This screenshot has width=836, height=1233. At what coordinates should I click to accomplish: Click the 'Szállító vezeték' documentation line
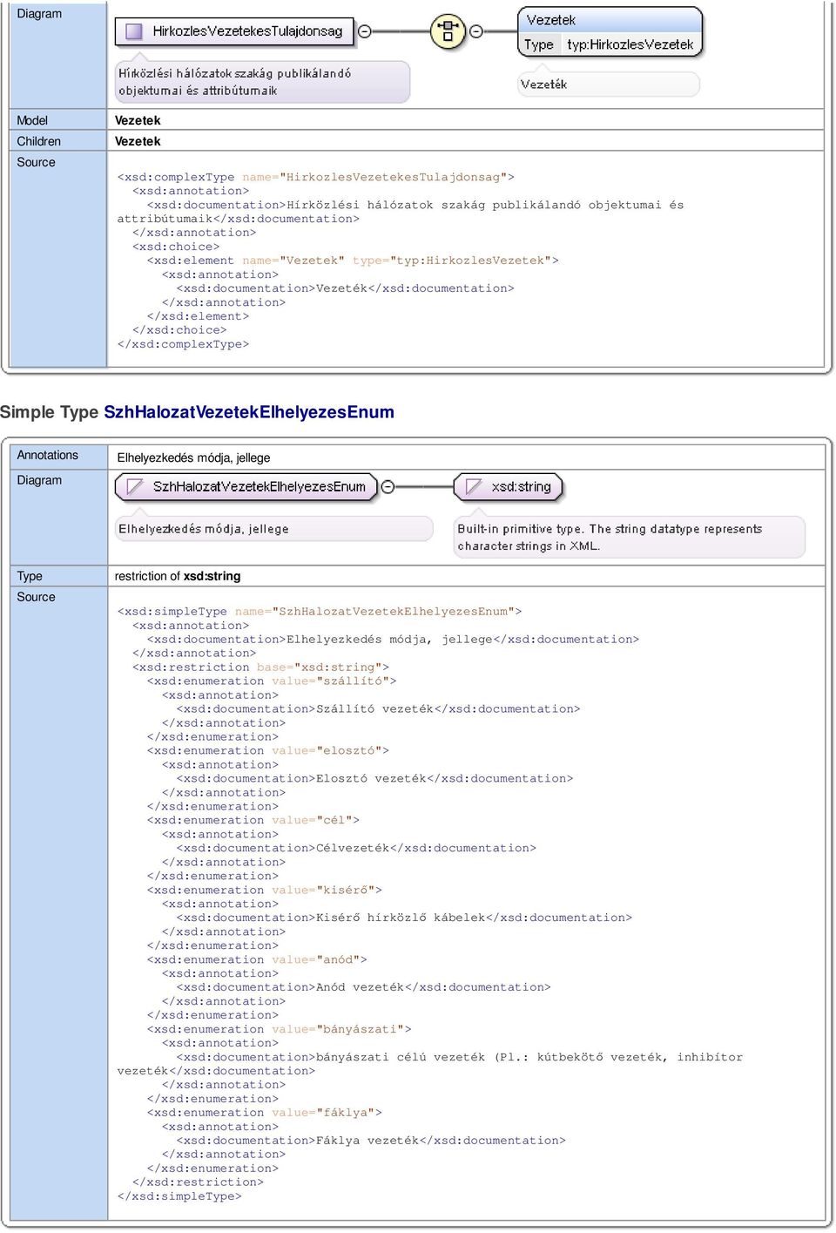tap(378, 709)
